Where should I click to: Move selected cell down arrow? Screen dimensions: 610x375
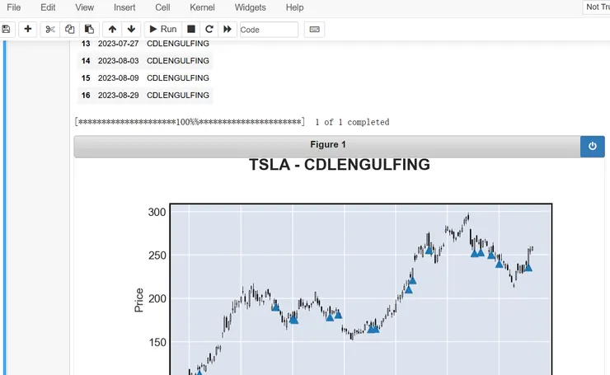point(131,29)
